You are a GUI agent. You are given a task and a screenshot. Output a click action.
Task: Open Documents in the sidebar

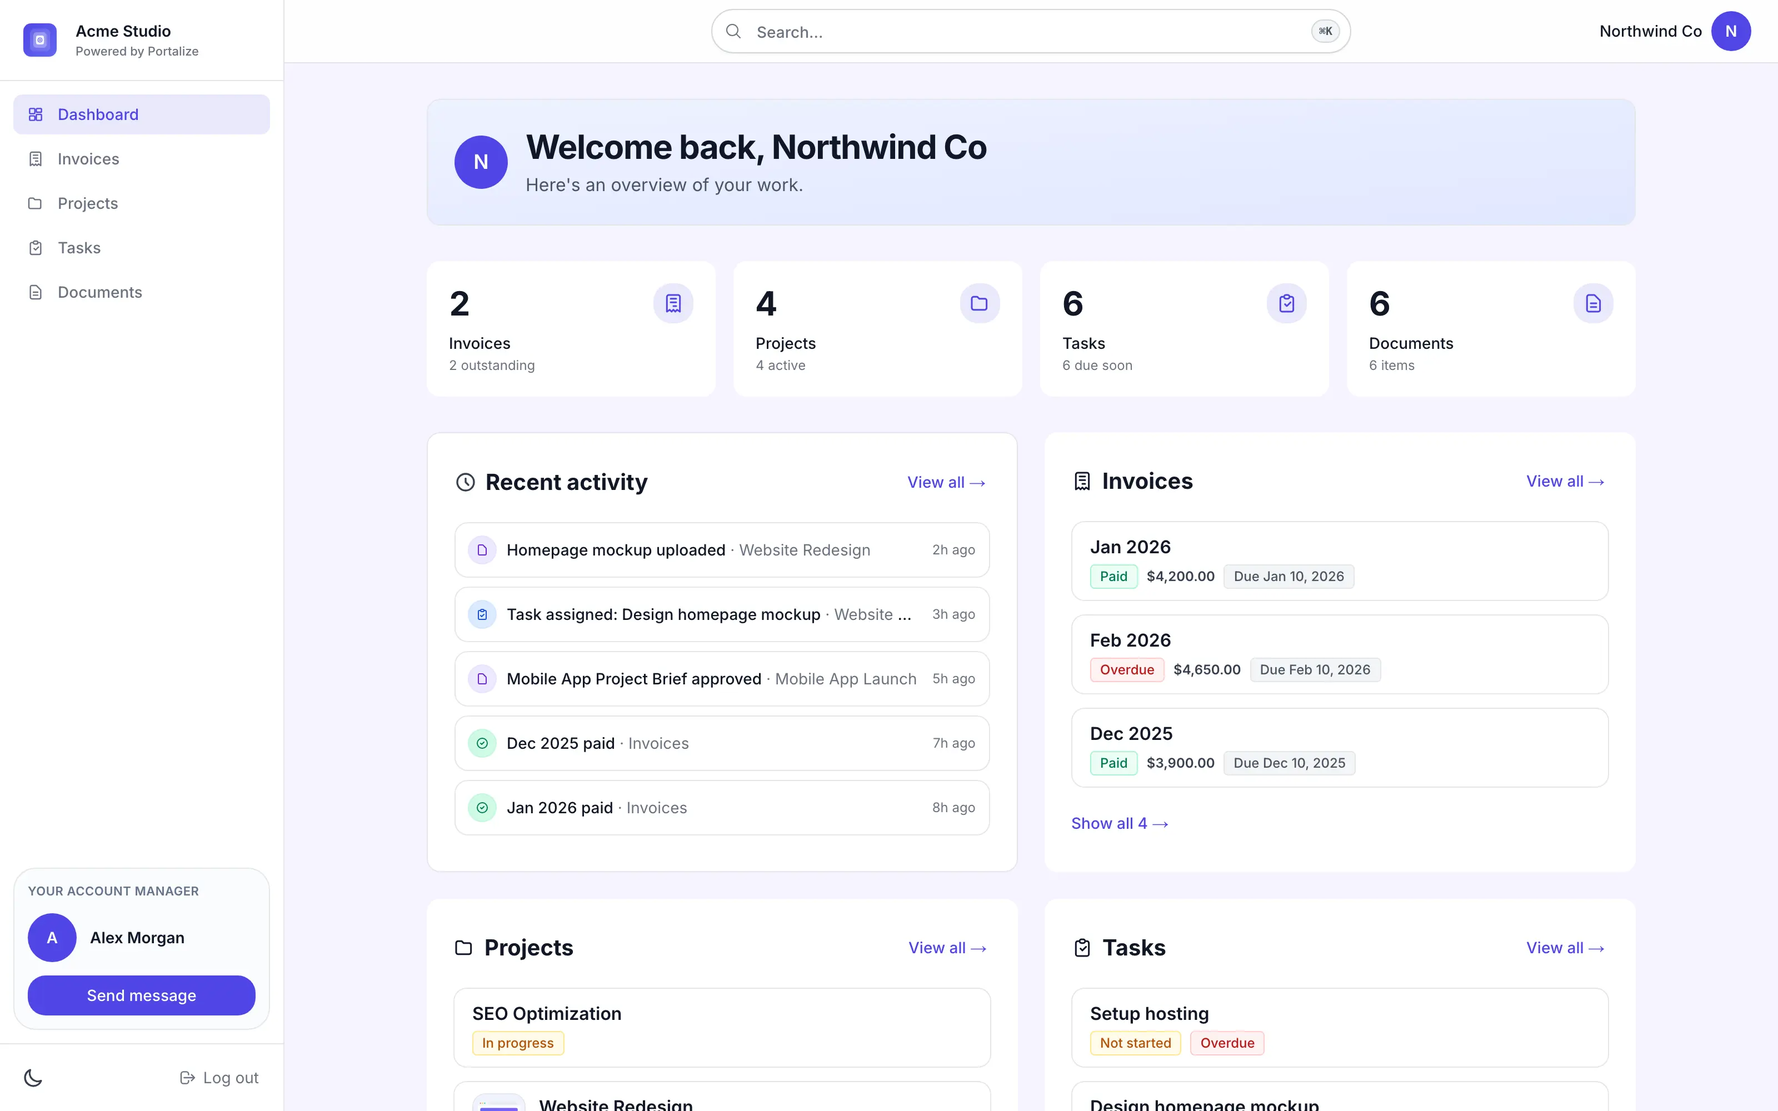tap(141, 292)
